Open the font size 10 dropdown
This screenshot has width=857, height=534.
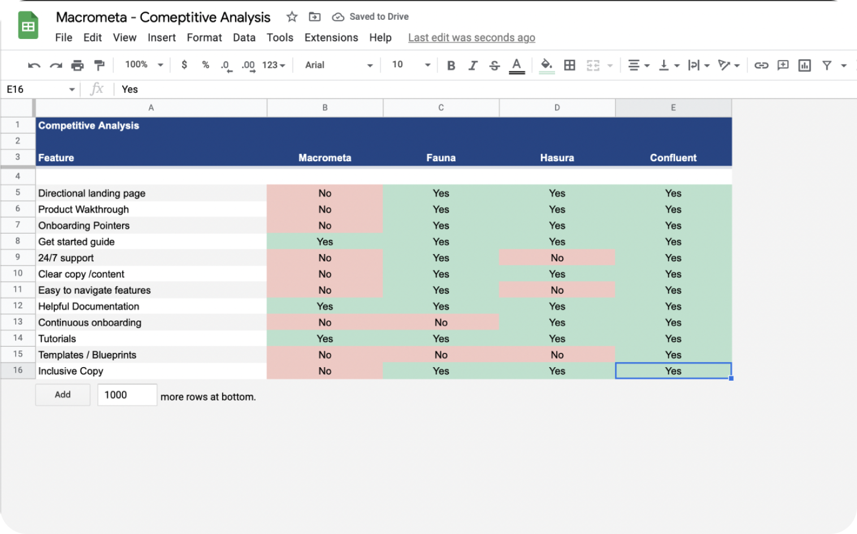(411, 65)
